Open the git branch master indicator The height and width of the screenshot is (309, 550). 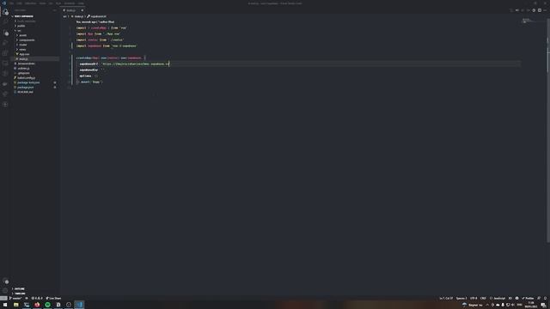click(x=15, y=299)
